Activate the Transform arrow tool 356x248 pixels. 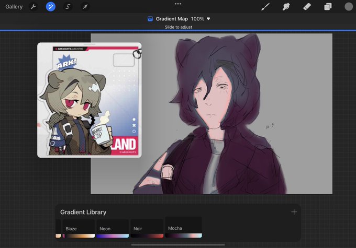point(85,7)
